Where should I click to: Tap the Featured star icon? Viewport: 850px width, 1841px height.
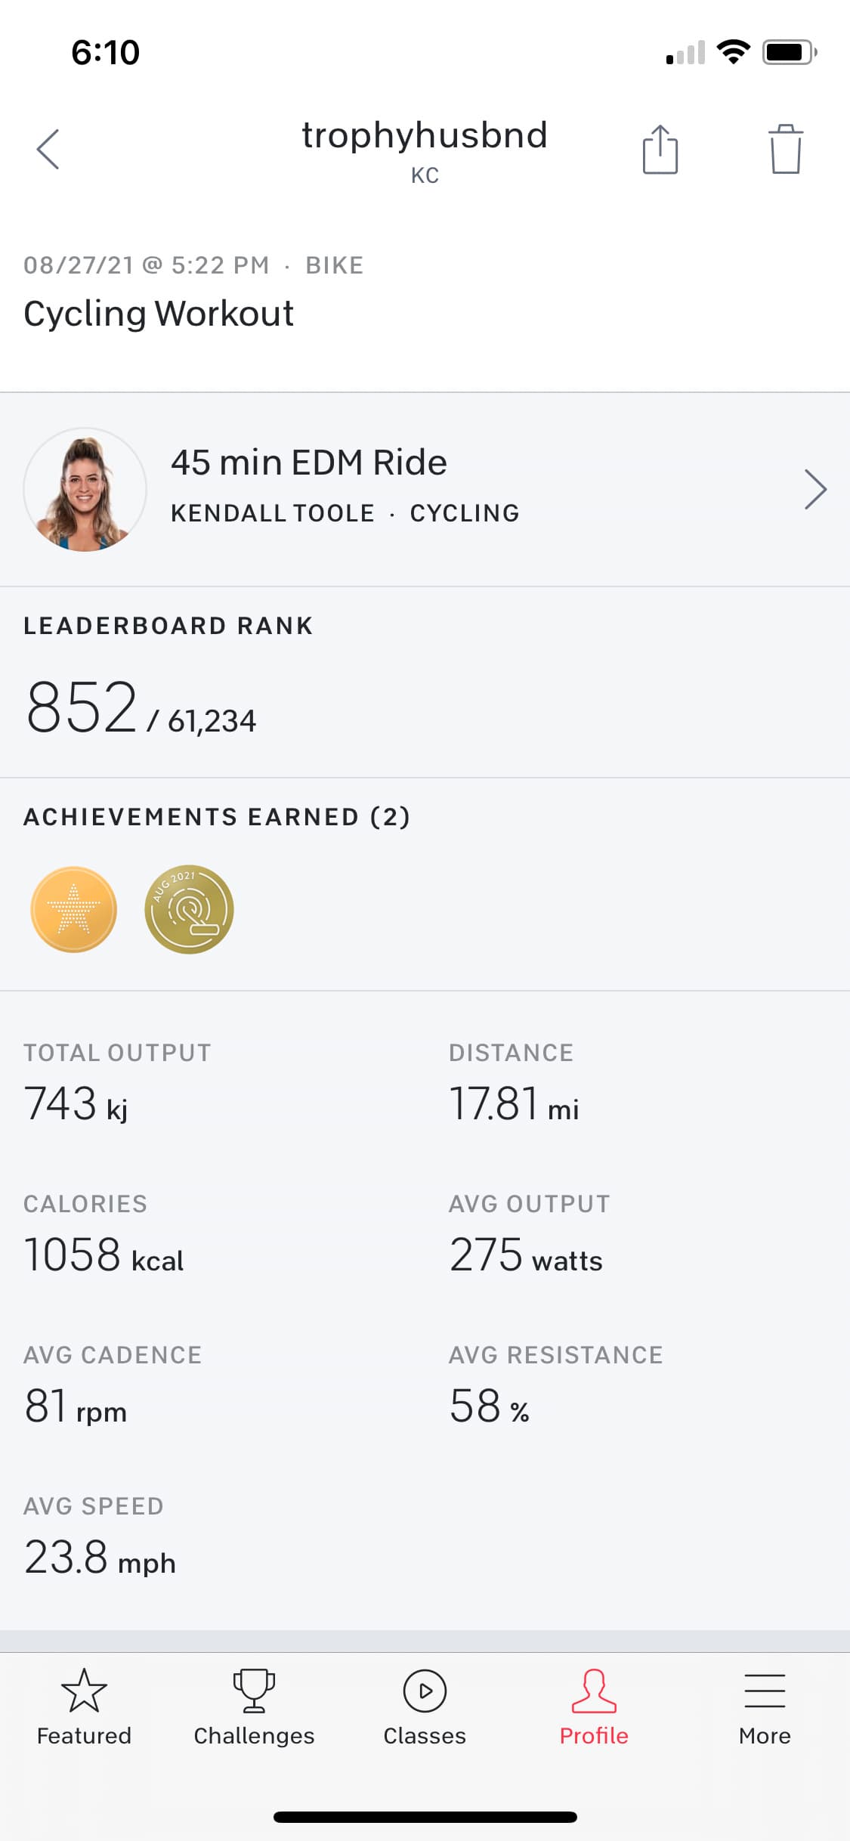coord(84,1691)
